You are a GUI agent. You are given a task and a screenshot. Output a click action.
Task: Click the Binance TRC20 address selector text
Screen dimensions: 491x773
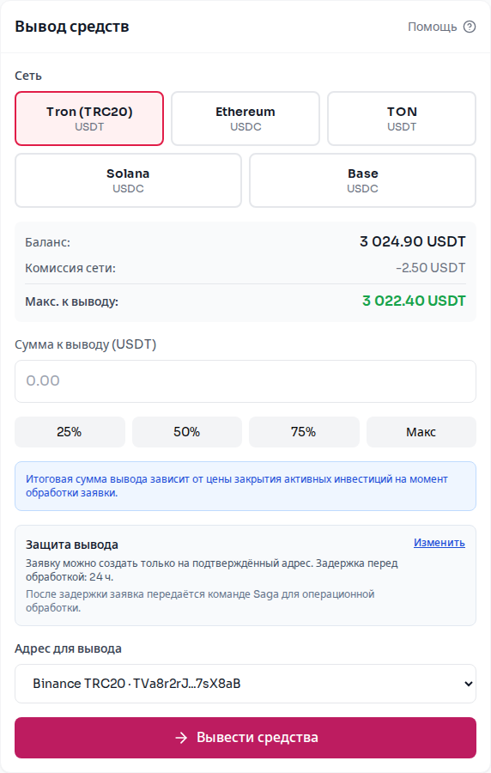tap(136, 684)
